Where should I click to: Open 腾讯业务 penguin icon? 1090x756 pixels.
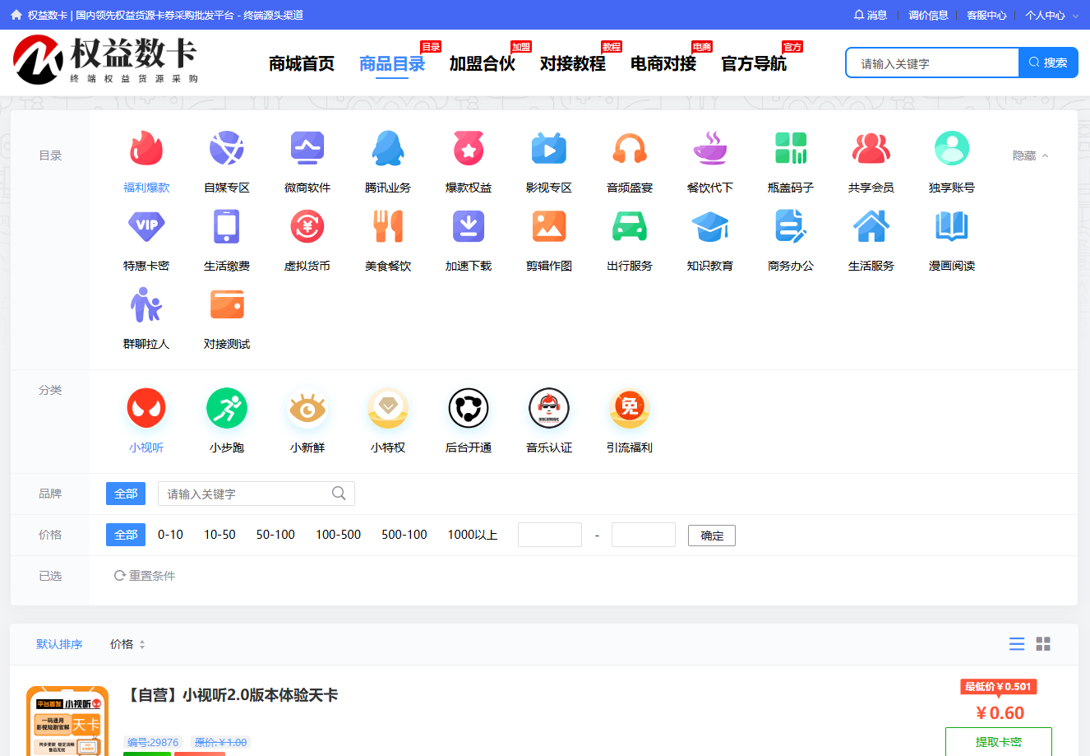pyautogui.click(x=388, y=149)
